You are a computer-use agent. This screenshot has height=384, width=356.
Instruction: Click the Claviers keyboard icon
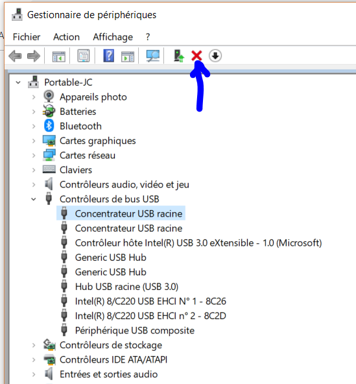click(x=49, y=169)
